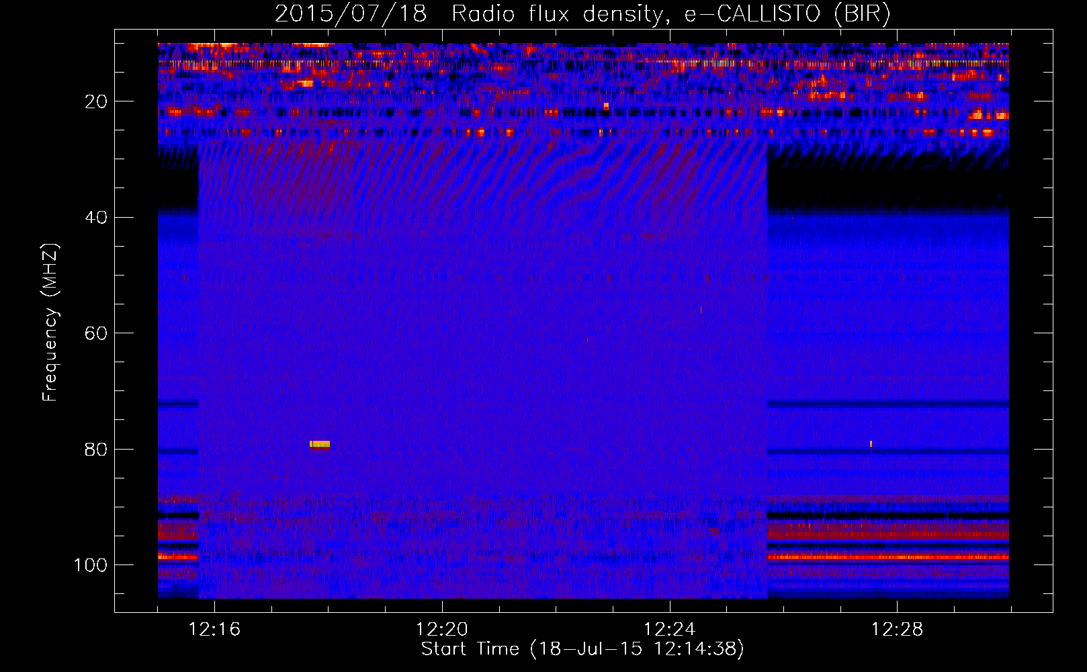This screenshot has width=1087, height=672.
Task: Click the small orange spike near 12:27 at 80 MHz
Action: (871, 444)
